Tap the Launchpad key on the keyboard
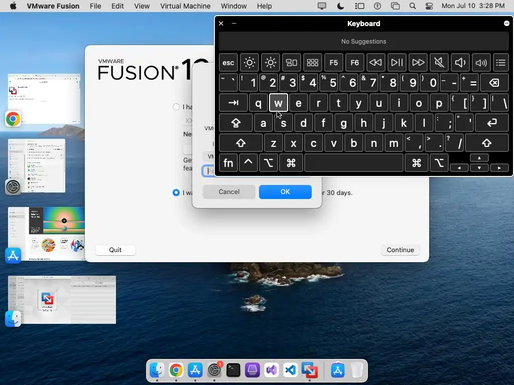The height and width of the screenshot is (385, 514). click(312, 63)
